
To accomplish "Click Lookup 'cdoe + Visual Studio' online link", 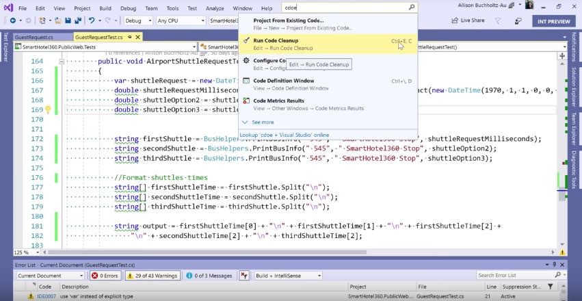I will 285,135.
